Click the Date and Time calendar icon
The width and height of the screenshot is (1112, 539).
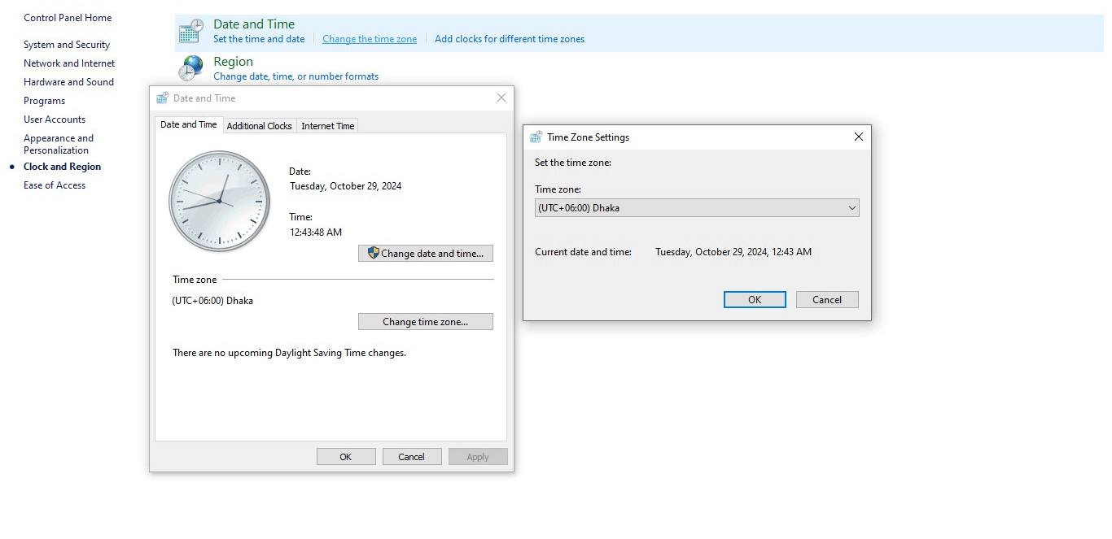[191, 31]
